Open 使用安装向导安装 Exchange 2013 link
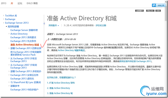 (x=135, y=61)
